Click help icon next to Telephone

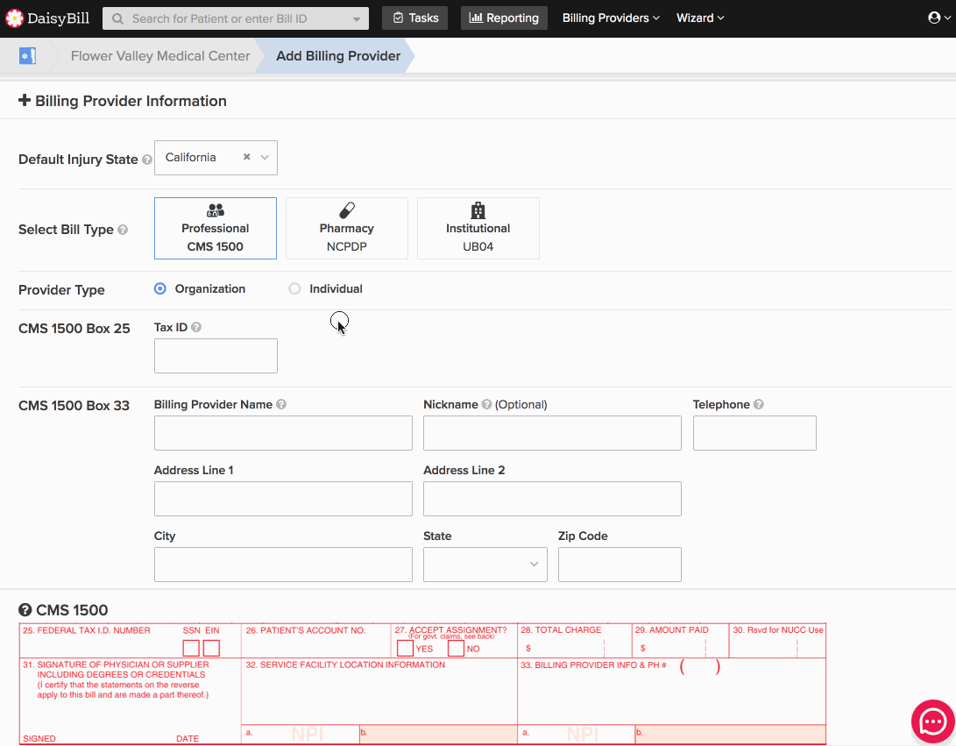759,404
